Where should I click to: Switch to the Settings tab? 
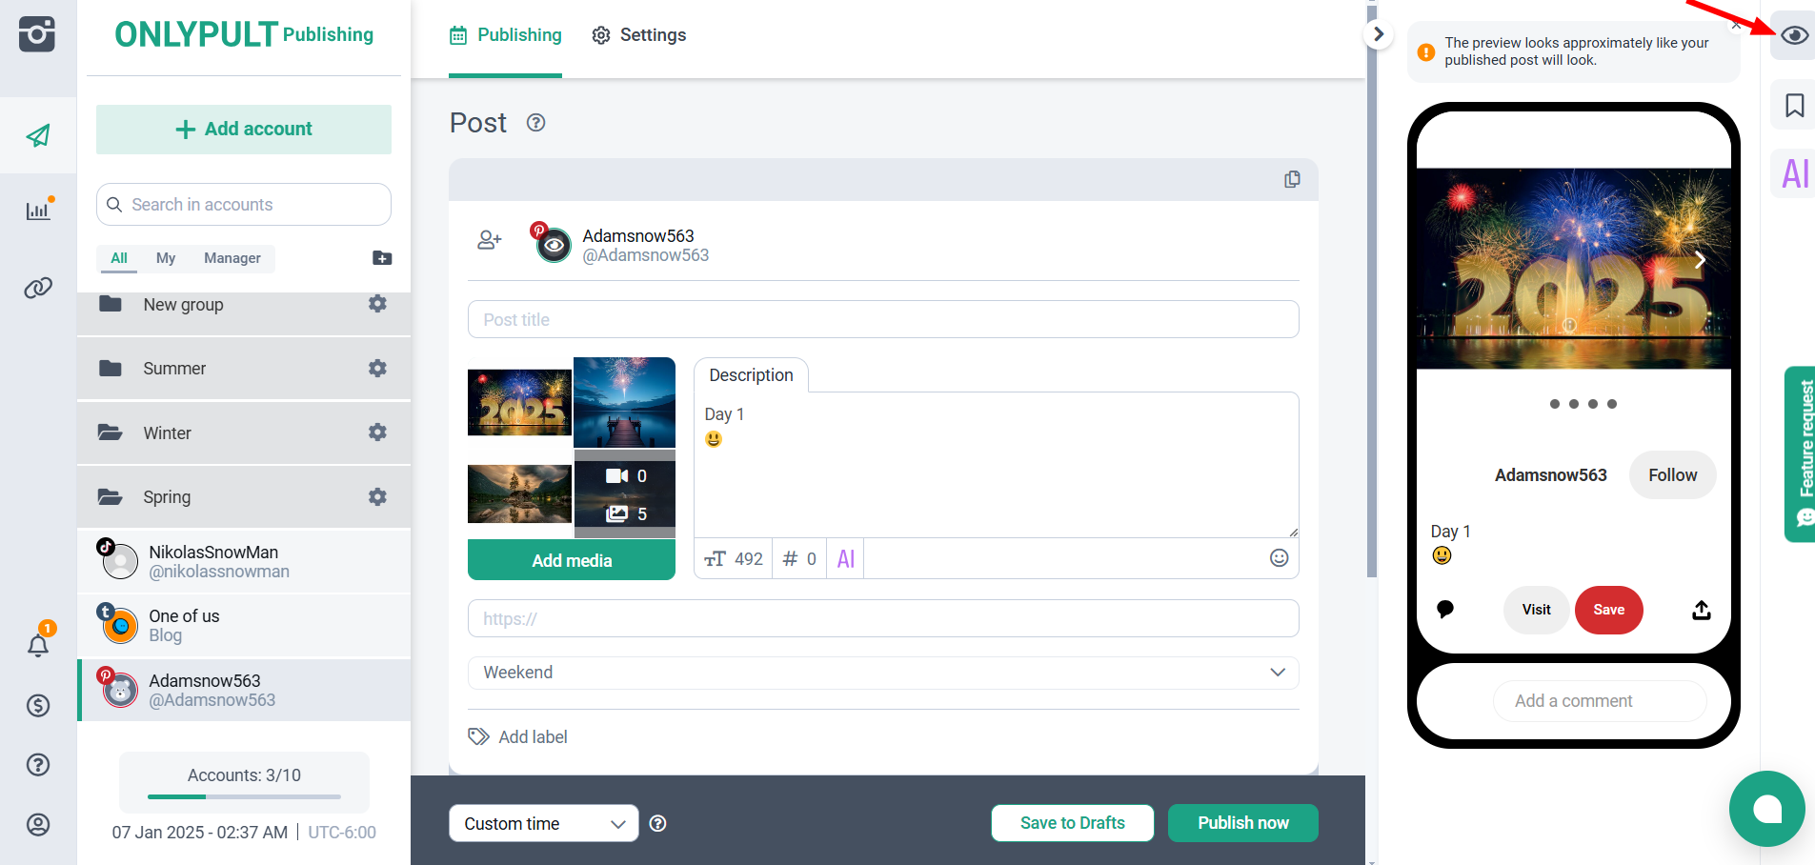point(638,35)
